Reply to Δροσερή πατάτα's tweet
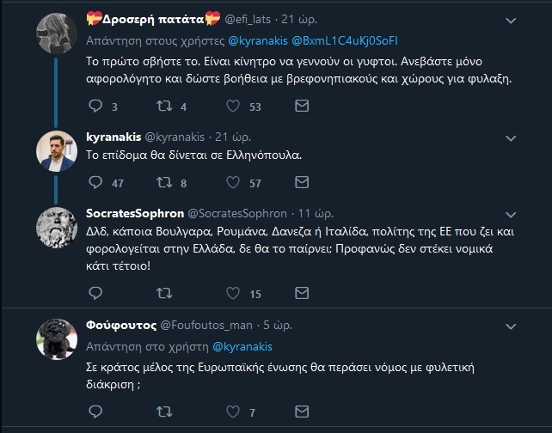The width and height of the screenshot is (552, 433). point(96,107)
